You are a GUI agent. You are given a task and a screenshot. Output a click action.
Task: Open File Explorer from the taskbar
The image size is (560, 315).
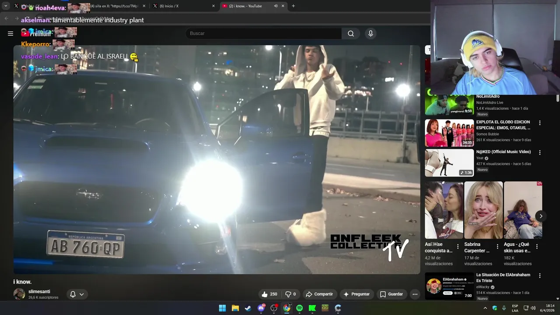point(235,308)
